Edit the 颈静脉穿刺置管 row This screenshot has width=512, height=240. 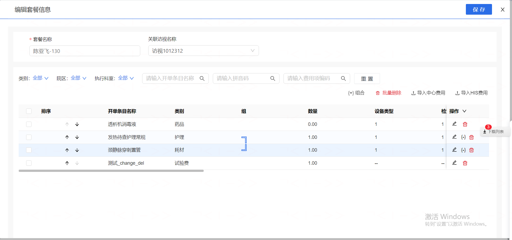click(x=454, y=150)
